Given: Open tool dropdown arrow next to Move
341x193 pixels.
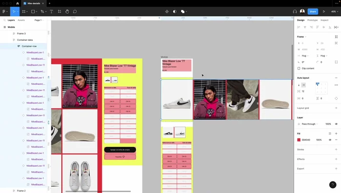Looking at the screenshot, I should point(18,12).
